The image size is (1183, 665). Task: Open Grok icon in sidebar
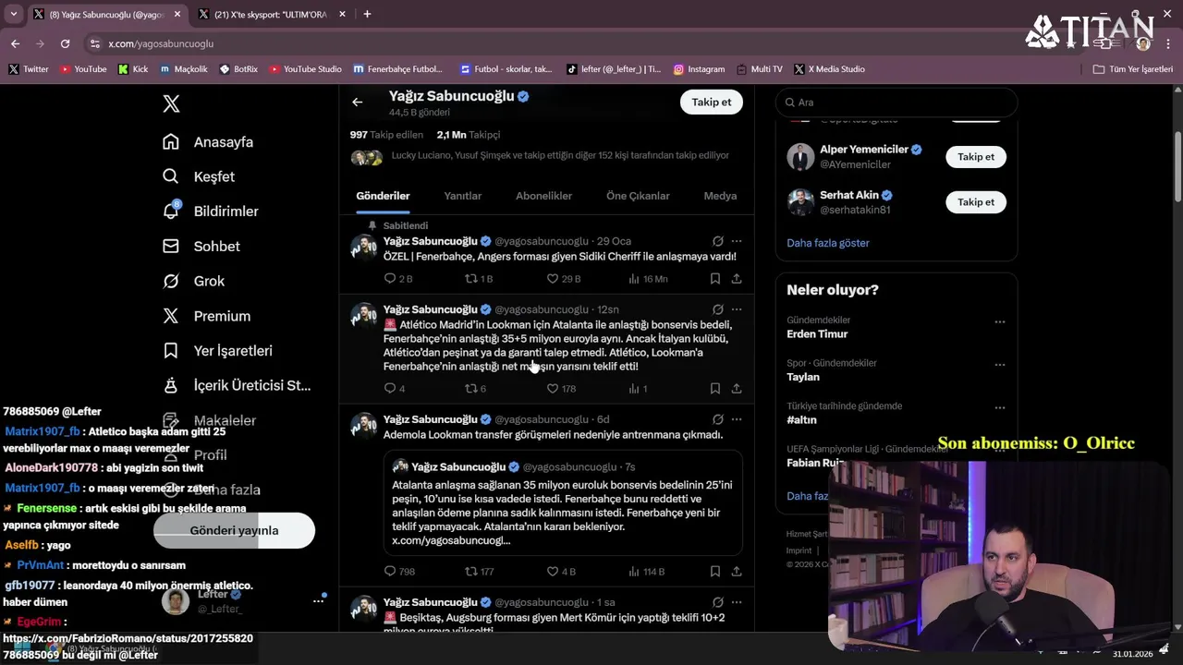click(171, 281)
